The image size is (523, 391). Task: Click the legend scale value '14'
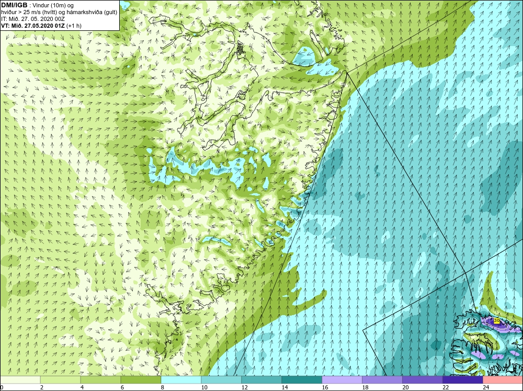[285, 387]
